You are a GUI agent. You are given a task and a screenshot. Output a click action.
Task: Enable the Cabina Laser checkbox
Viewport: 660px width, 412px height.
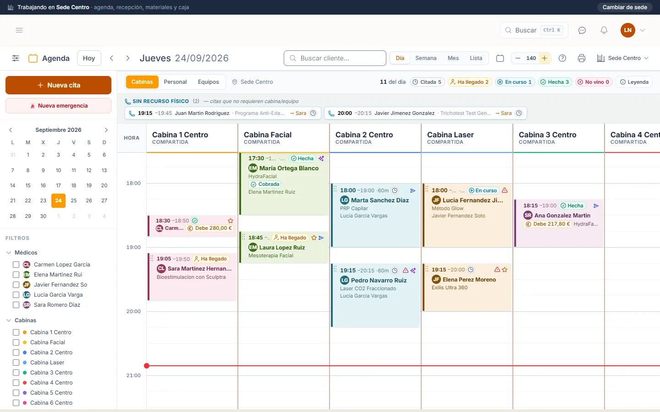point(16,363)
